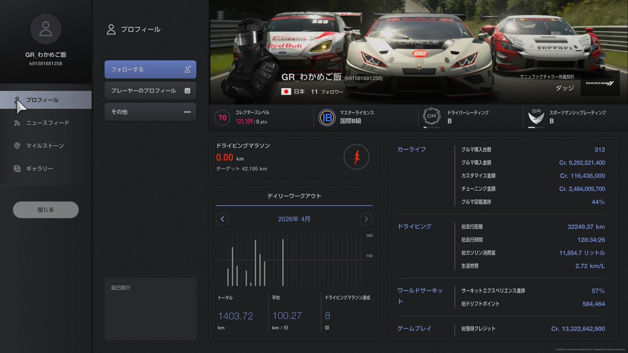Click the ドライビング section label
The width and height of the screenshot is (628, 353).
pyautogui.click(x=414, y=226)
